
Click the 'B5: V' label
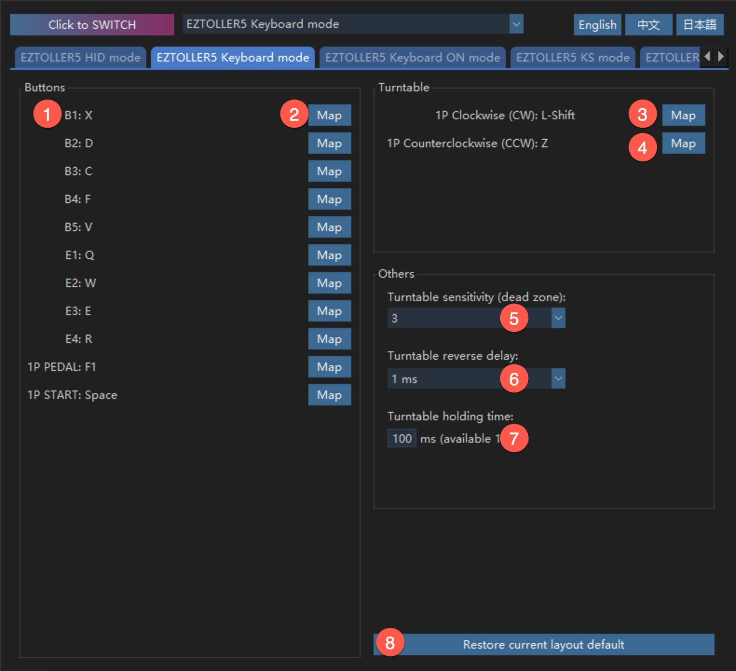[x=79, y=227]
